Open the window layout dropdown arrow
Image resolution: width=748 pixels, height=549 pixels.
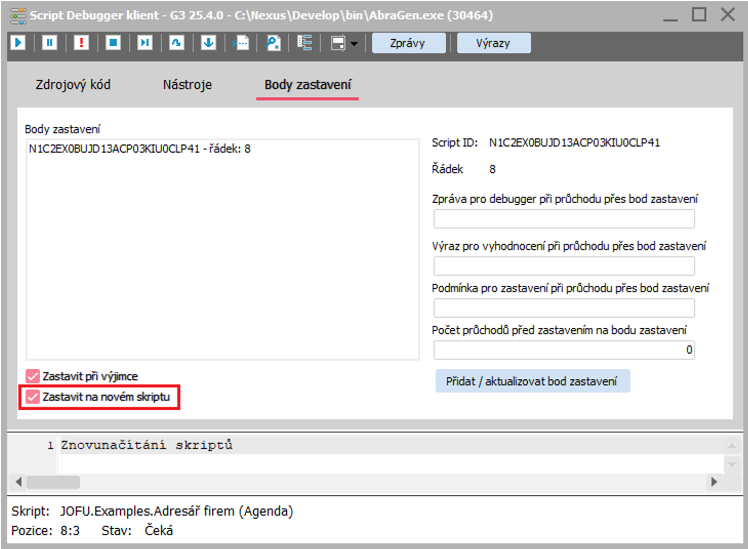pyautogui.click(x=354, y=44)
